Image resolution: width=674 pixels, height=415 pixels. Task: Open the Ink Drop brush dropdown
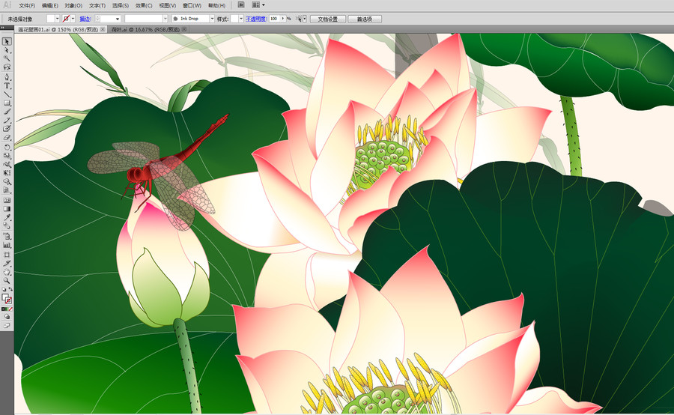point(212,19)
